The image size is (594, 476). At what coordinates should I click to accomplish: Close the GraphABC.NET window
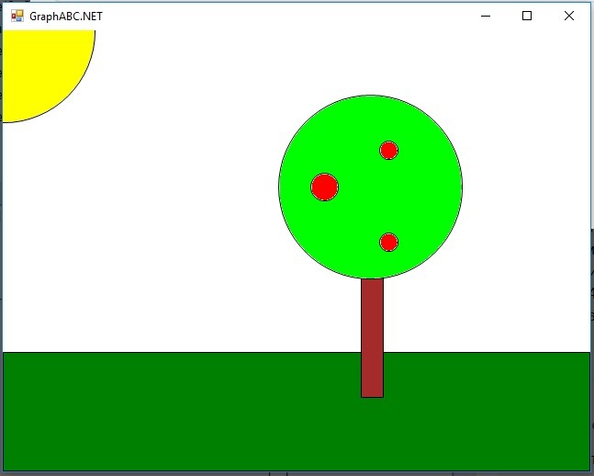568,16
